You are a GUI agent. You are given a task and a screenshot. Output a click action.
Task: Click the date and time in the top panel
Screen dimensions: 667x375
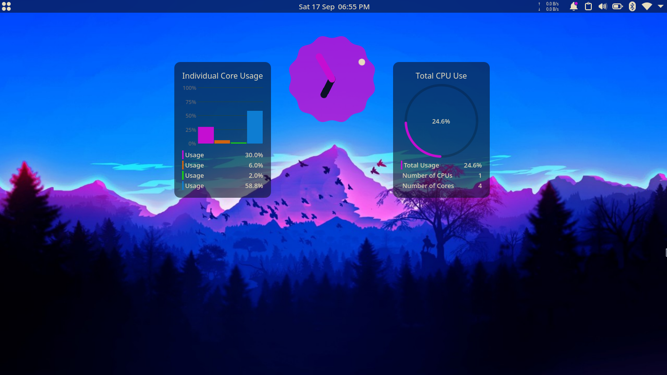click(x=334, y=6)
